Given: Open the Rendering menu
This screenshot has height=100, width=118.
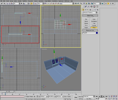Looking at the screenshot, I should coord(55,1).
